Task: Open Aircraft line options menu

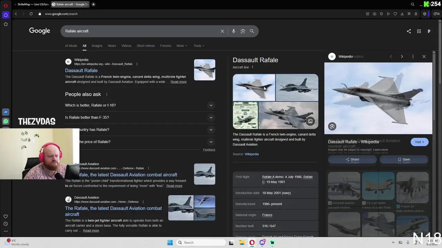Action: (252, 67)
